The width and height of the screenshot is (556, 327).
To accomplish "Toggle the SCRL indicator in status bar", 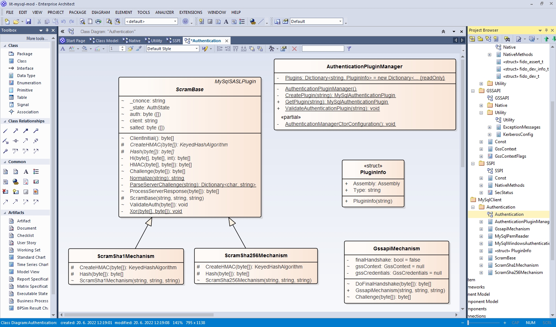I will click(x=547, y=323).
